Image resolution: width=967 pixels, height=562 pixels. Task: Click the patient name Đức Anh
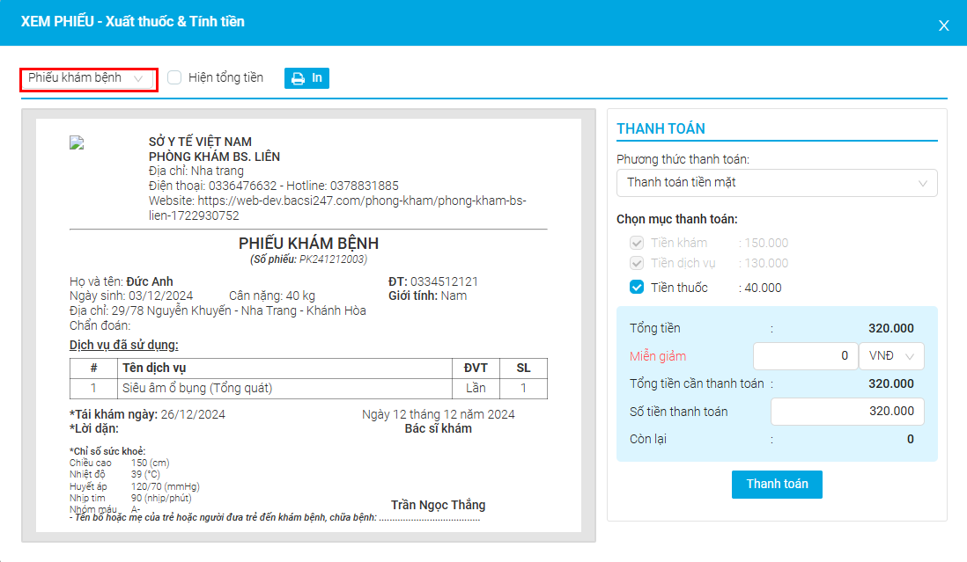click(x=149, y=281)
